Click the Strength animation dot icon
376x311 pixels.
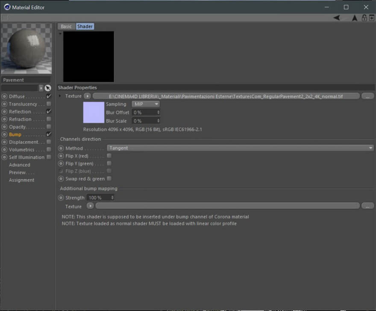[61, 198]
